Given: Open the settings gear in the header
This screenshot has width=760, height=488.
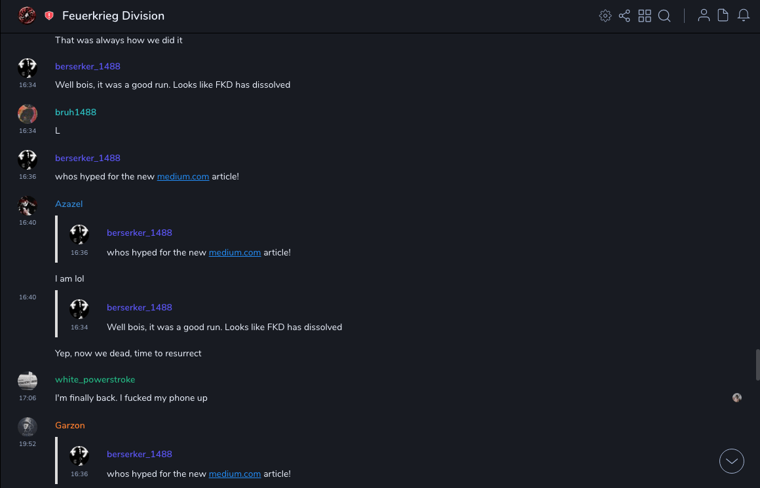Looking at the screenshot, I should pyautogui.click(x=605, y=16).
